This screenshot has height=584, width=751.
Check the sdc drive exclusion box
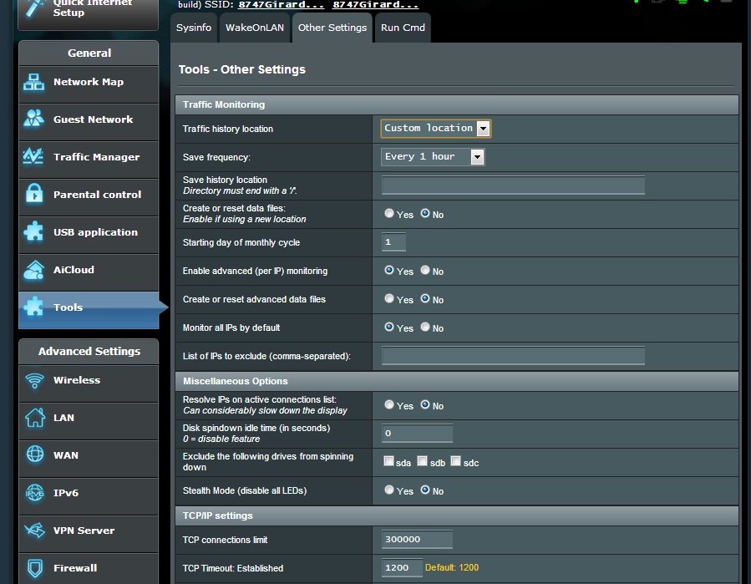455,461
